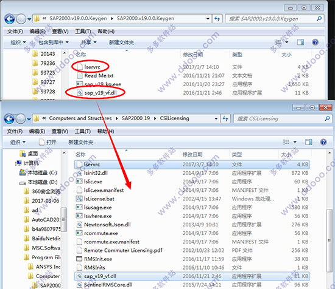Image resolution: width=335 pixels, height=289 pixels.
Task: Open the search icon in Keygen window
Action: (319, 19)
